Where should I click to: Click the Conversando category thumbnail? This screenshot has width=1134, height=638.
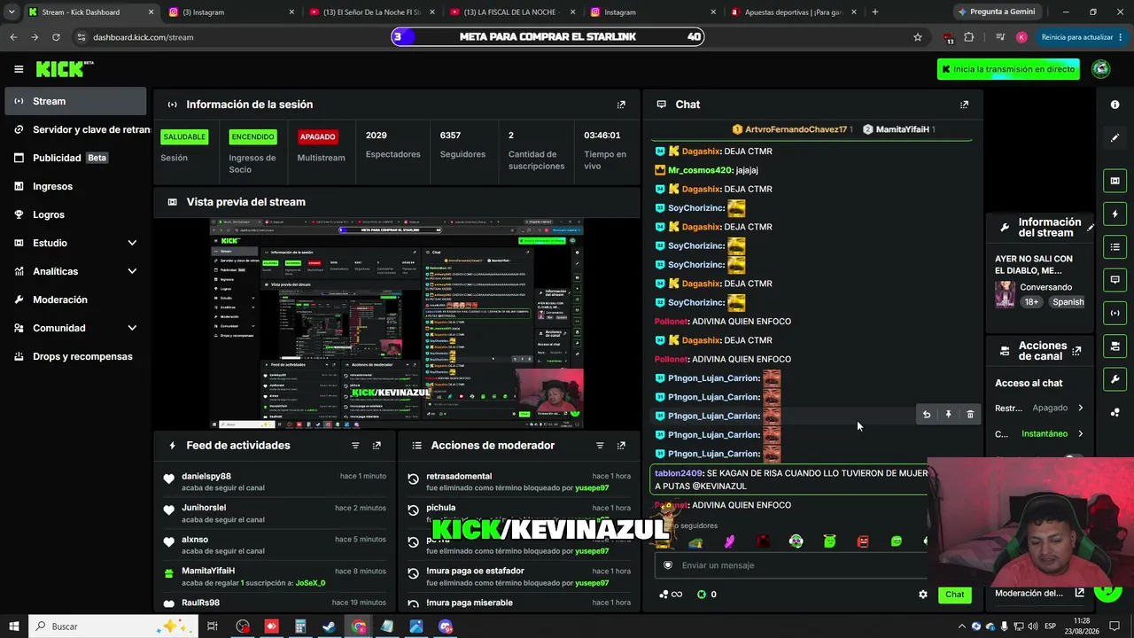pyautogui.click(x=1005, y=294)
